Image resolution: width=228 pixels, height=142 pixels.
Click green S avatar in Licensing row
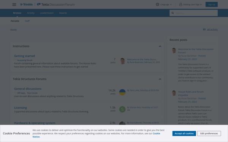(122, 109)
